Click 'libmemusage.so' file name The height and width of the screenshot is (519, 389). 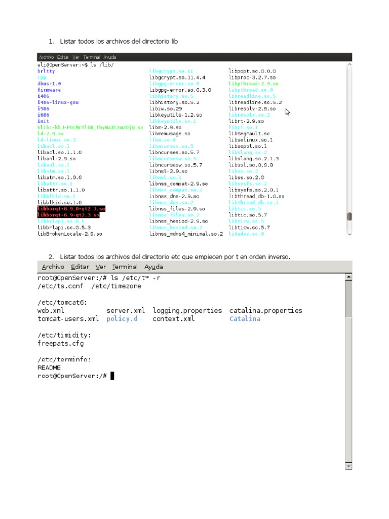coord(170,134)
